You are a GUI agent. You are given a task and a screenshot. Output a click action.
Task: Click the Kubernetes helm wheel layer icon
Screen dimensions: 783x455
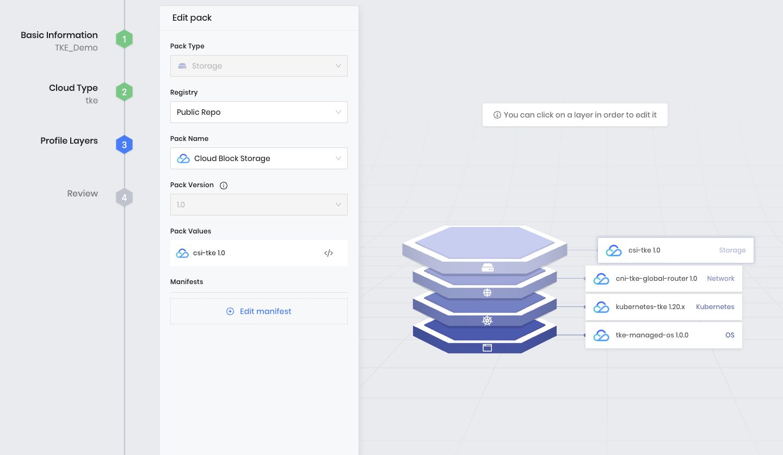tap(488, 321)
